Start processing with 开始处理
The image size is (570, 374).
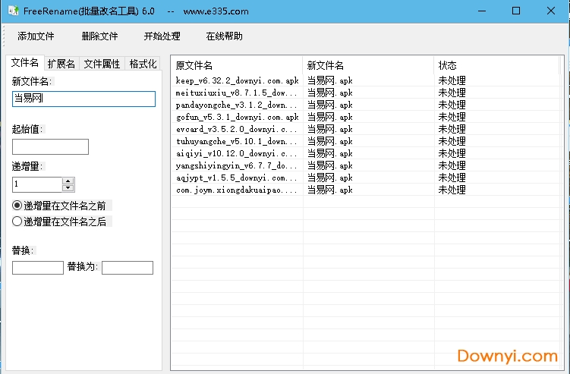tap(162, 36)
